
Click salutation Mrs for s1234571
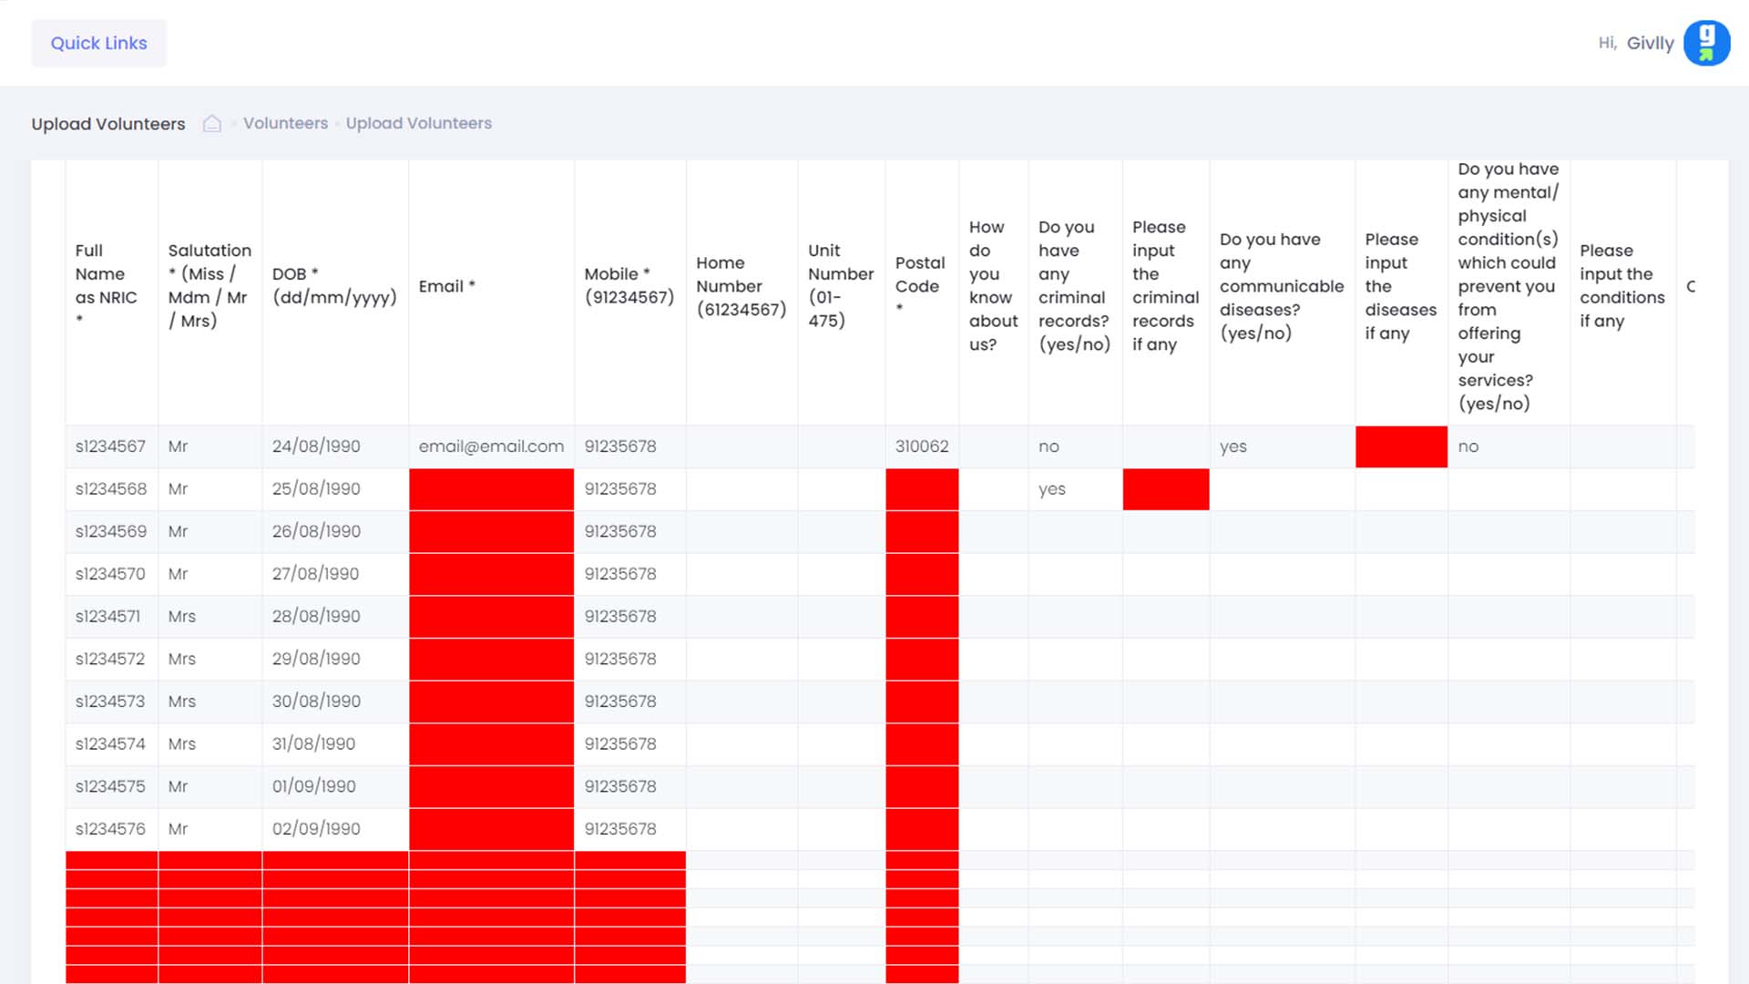pos(181,616)
